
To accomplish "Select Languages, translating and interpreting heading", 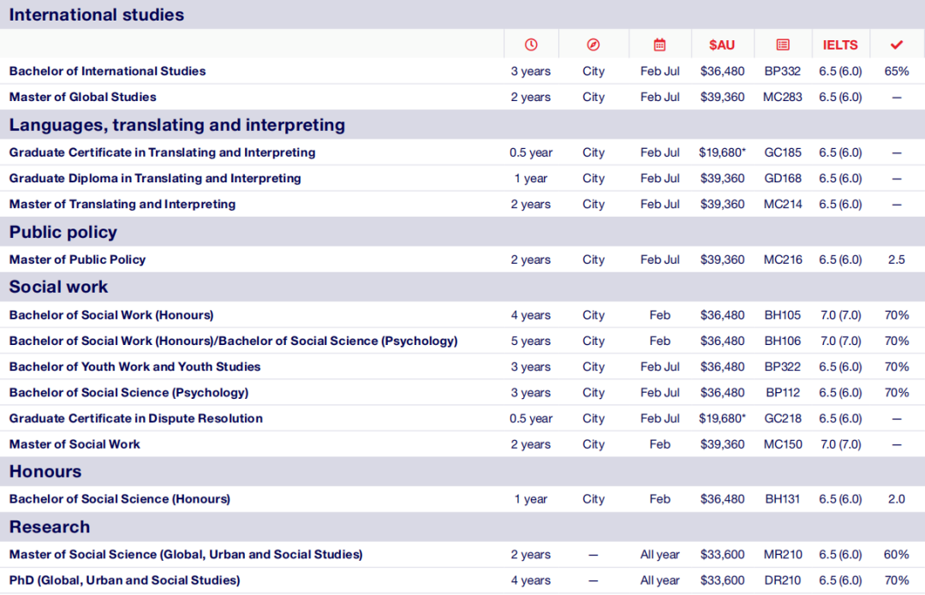I will pos(177,125).
